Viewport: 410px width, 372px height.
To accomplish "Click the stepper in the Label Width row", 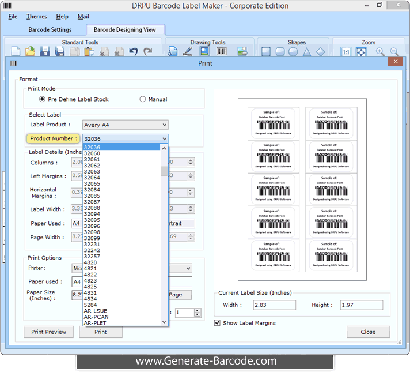I will (x=191, y=209).
